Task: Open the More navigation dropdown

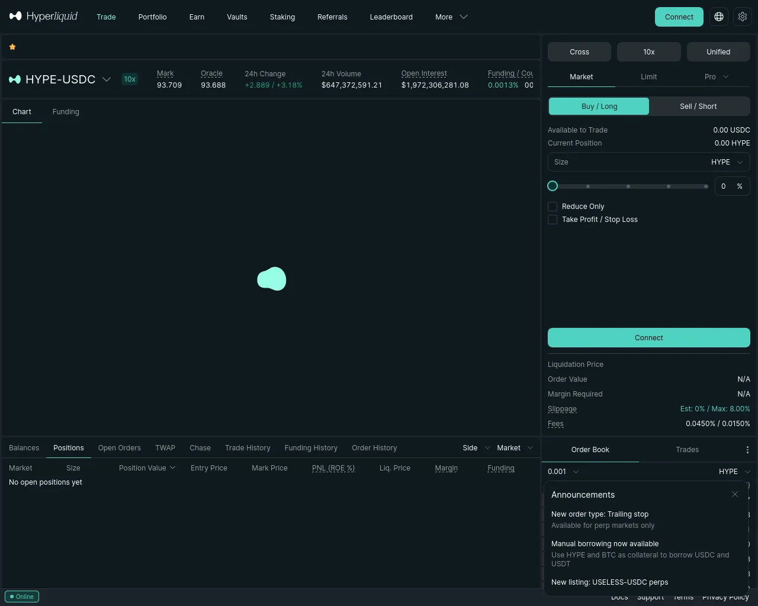Action: (451, 17)
